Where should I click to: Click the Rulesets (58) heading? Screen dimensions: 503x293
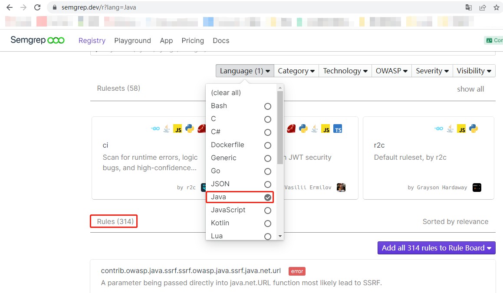coord(118,88)
